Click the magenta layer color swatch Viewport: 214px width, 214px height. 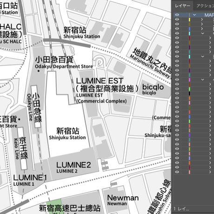click(x=189, y=80)
